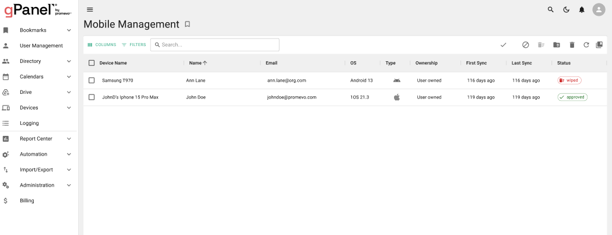Expand the Bookmarks chevron

pyautogui.click(x=69, y=30)
